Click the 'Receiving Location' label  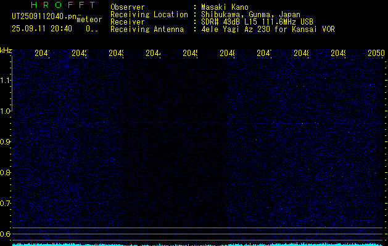[x=149, y=15]
